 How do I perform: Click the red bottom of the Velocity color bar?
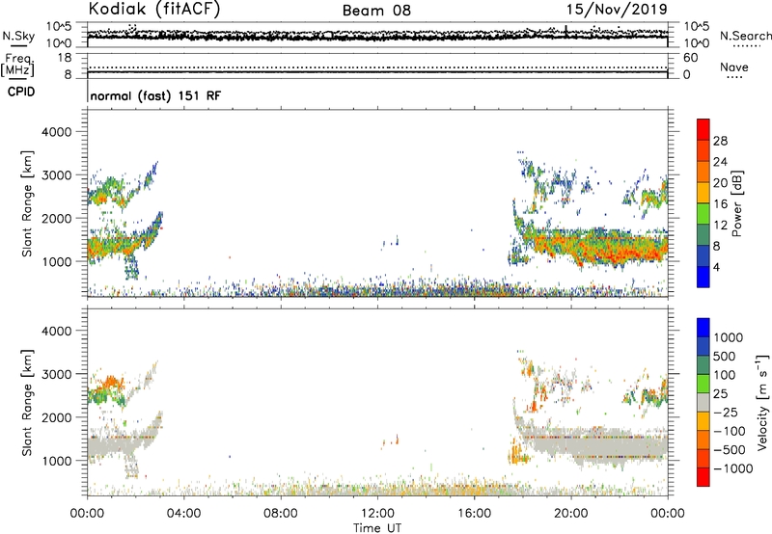pos(703,477)
